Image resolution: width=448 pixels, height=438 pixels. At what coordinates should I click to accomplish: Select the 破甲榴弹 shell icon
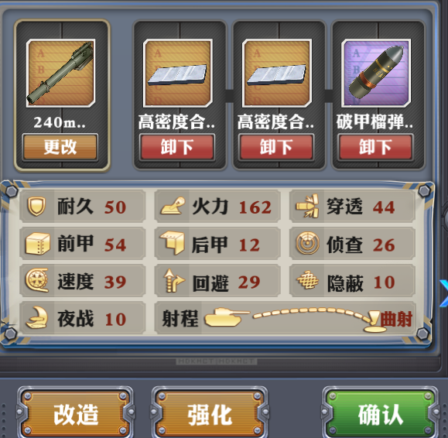coord(376,74)
